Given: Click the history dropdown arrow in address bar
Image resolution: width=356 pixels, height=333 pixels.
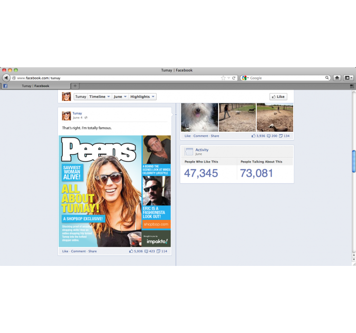Looking at the screenshot, I should pyautogui.click(x=229, y=78).
